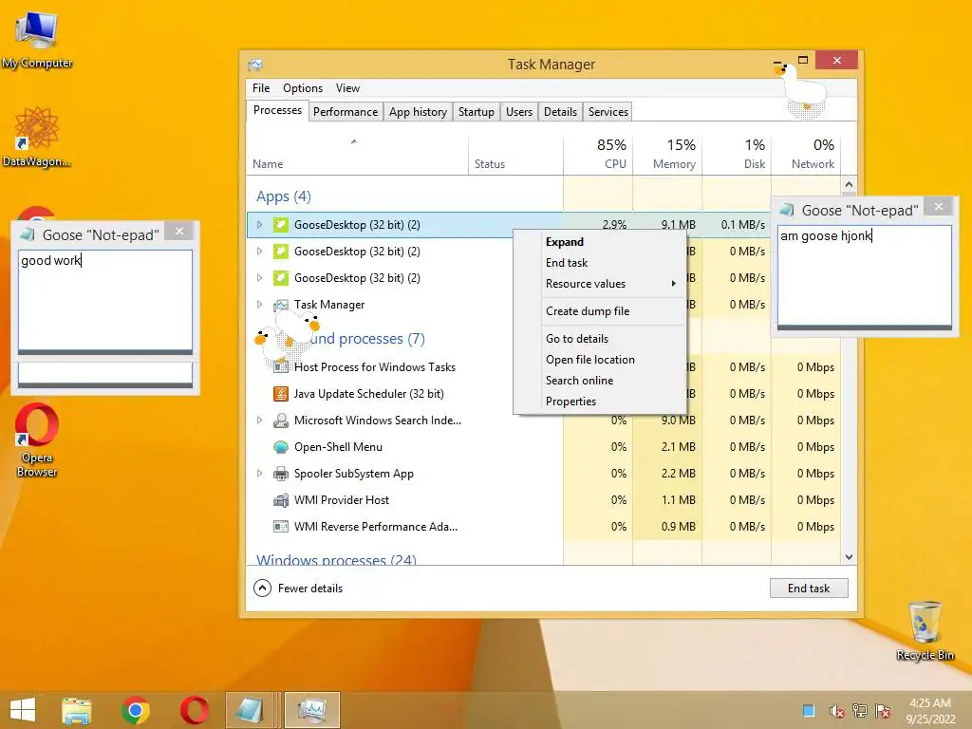Sort by the Disk column header
The height and width of the screenshot is (729, 972).
737,154
